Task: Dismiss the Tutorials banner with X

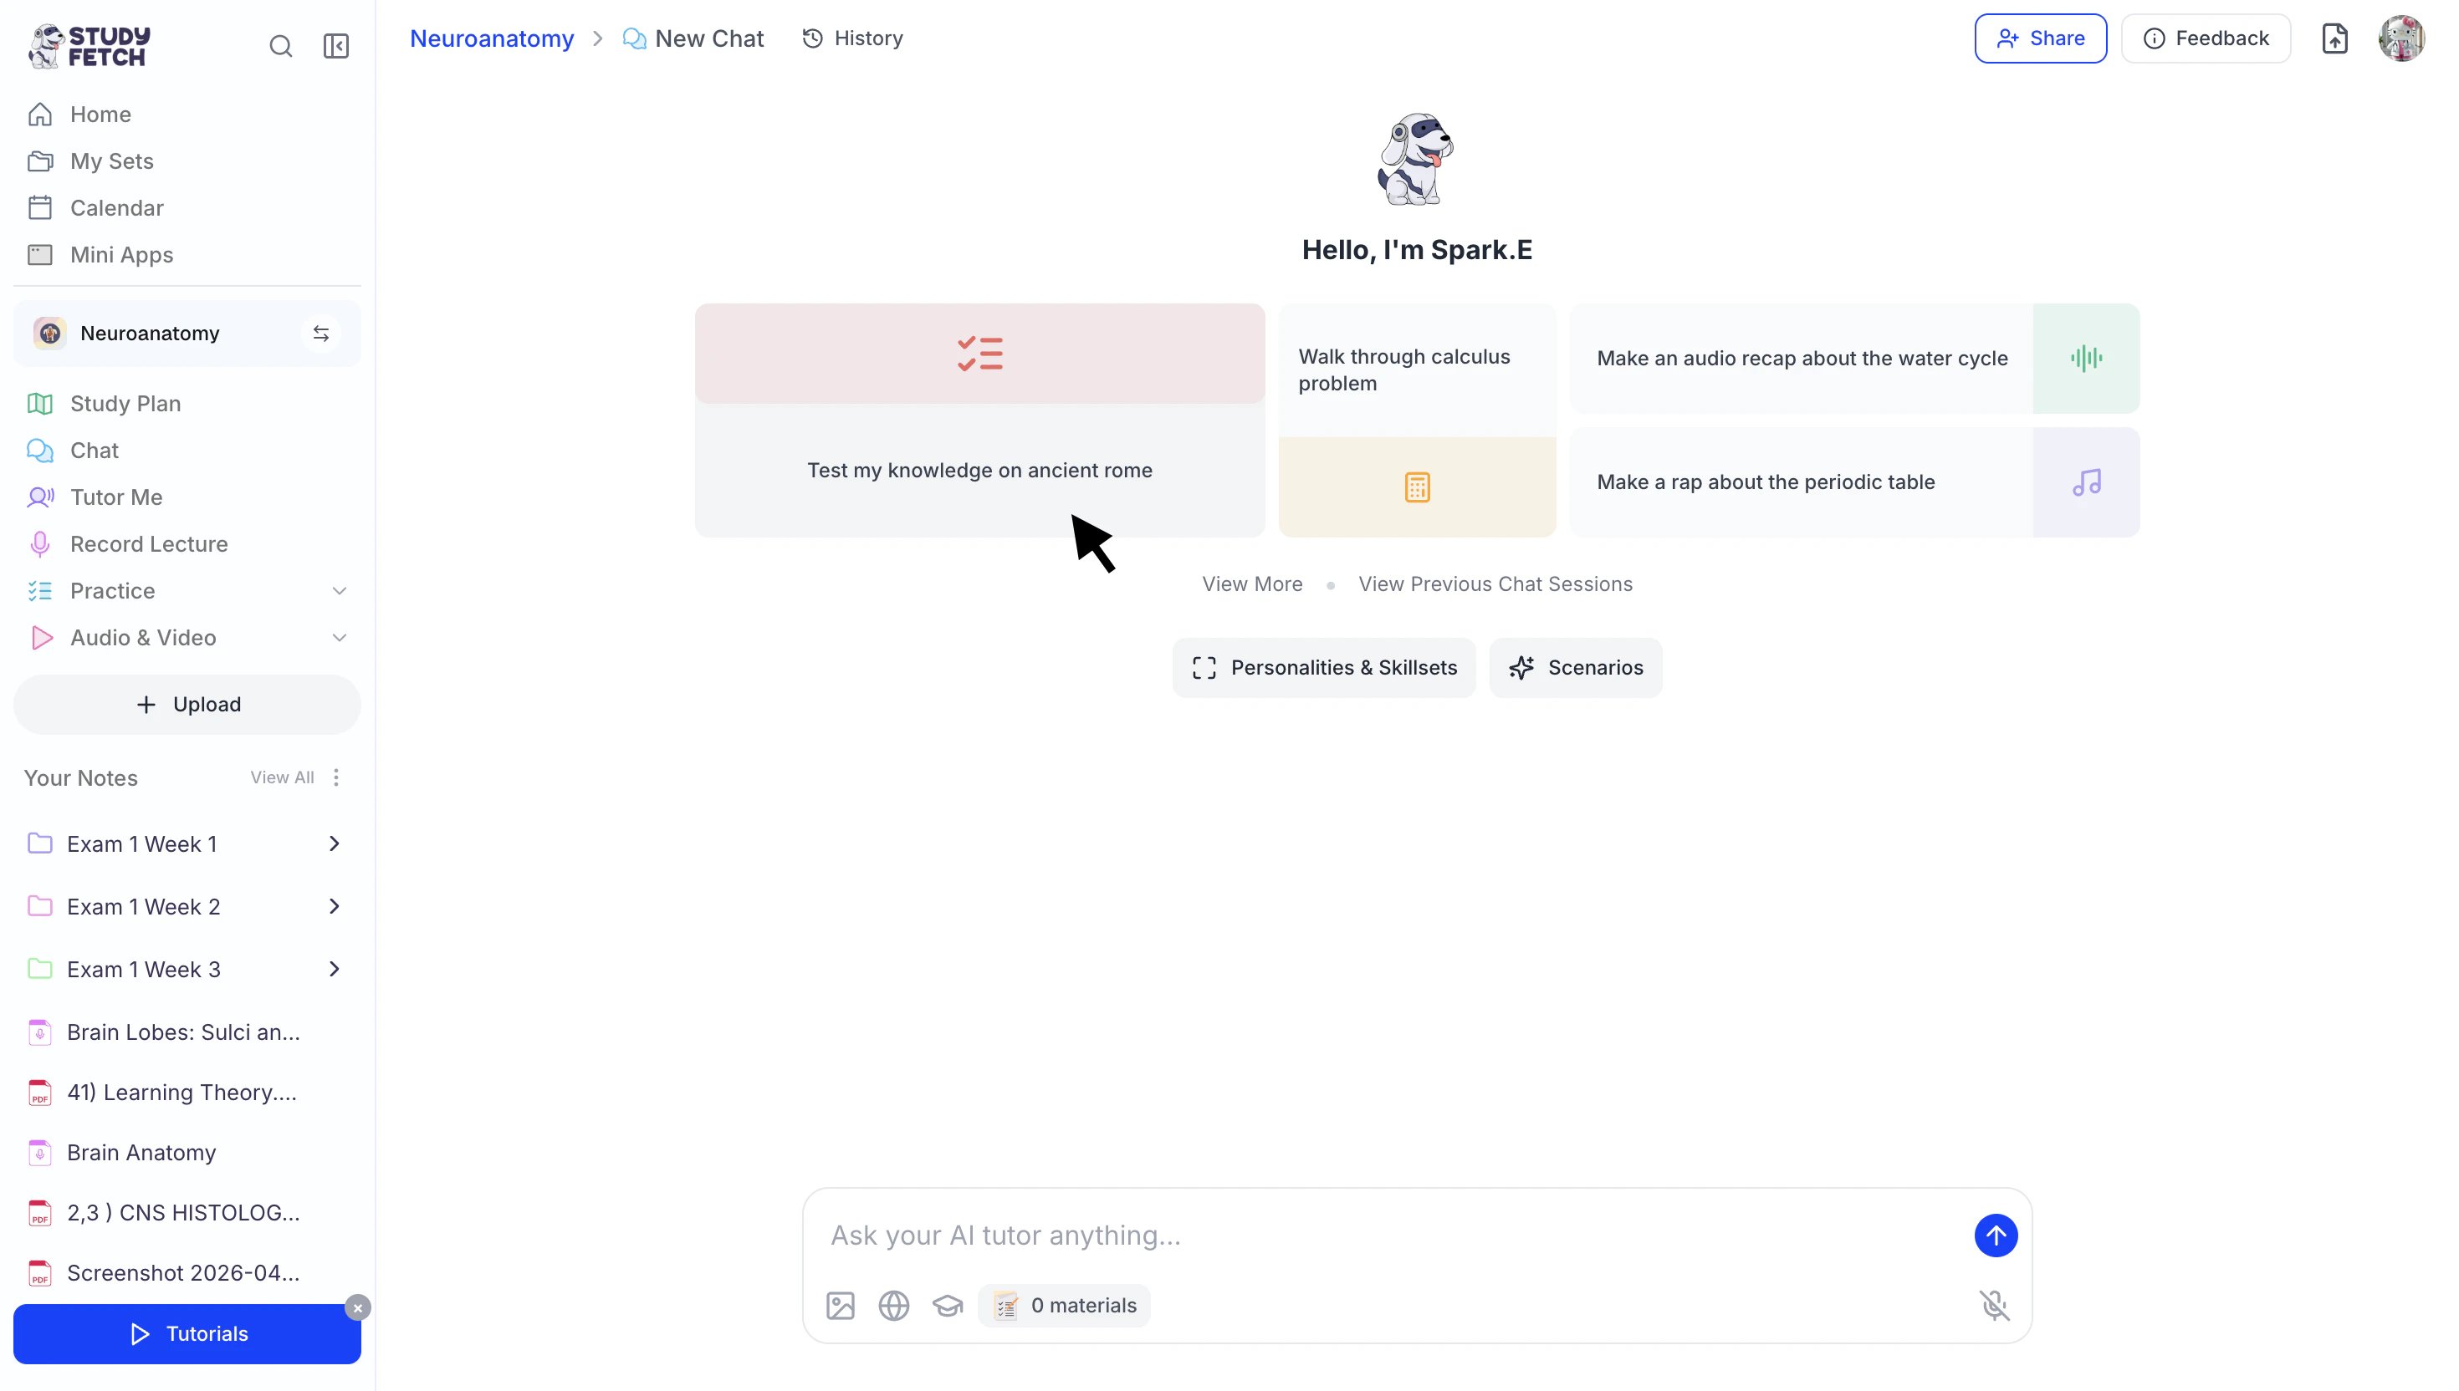Action: 357,1308
